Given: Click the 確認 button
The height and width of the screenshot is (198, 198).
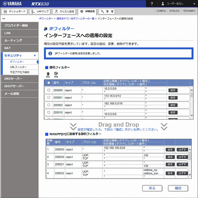Looking at the screenshot, I should (178, 188).
